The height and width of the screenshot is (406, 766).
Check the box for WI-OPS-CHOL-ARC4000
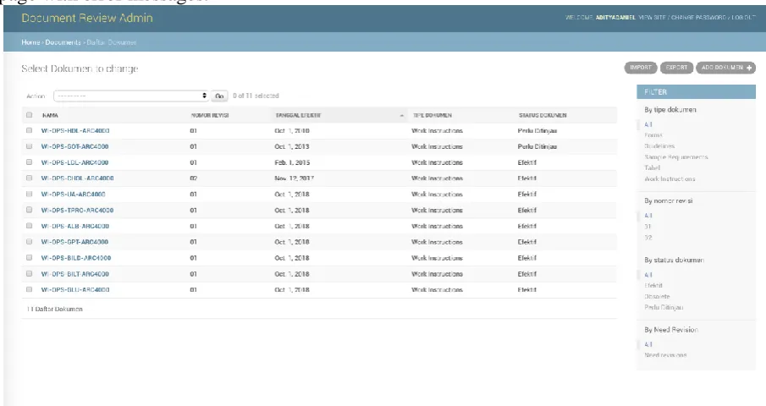[x=30, y=178]
